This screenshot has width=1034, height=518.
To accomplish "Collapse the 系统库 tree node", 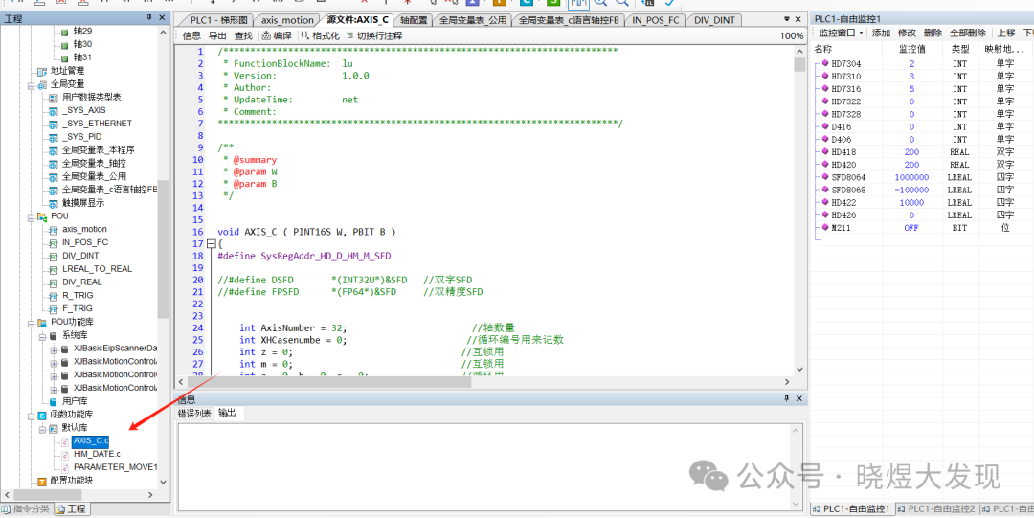I will pyautogui.click(x=42, y=336).
